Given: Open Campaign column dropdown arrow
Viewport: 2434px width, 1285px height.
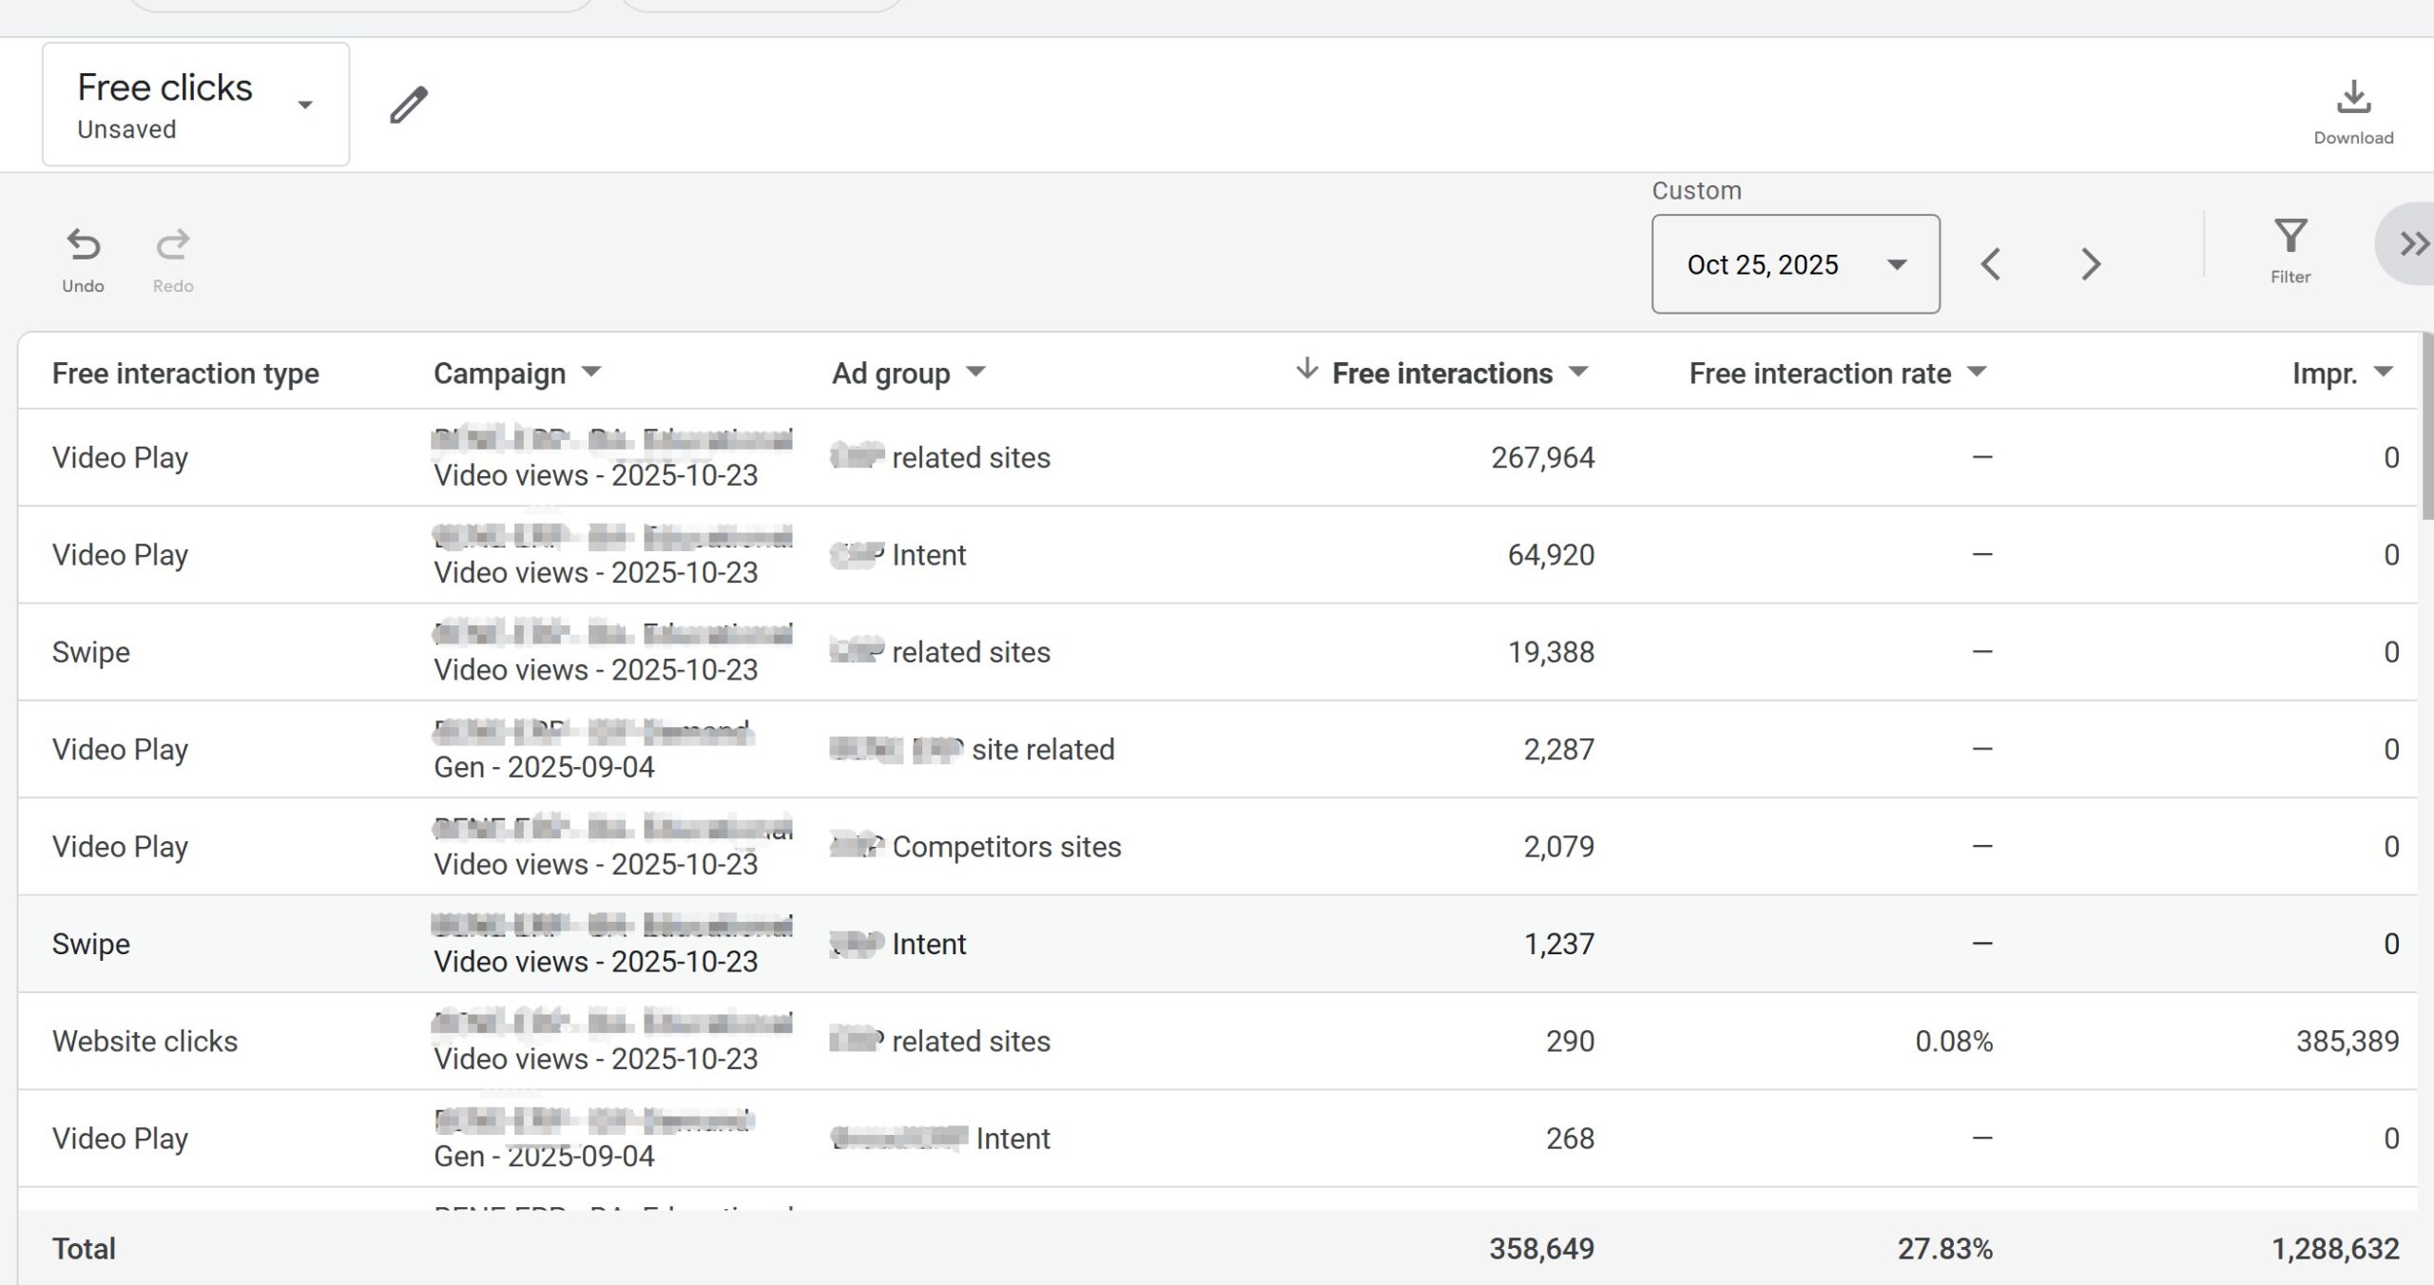Looking at the screenshot, I should coord(591,372).
